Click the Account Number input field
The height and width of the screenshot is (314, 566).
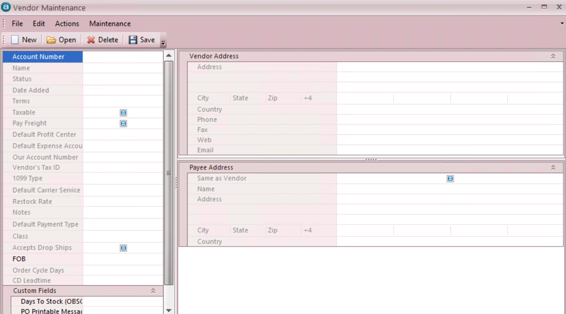(x=123, y=57)
